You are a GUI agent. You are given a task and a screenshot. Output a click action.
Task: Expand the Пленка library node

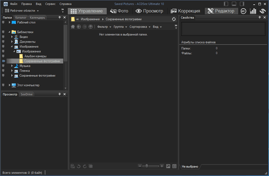point(12,71)
